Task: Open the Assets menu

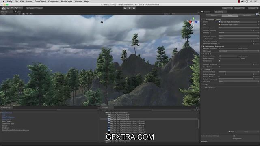Action: [x=29, y=2]
